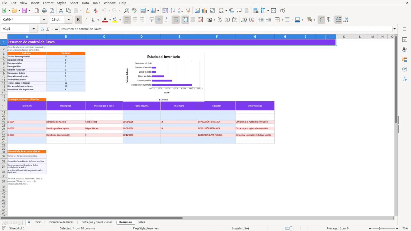Expand the font name dropdown
The height and width of the screenshot is (231, 411).
point(44,20)
